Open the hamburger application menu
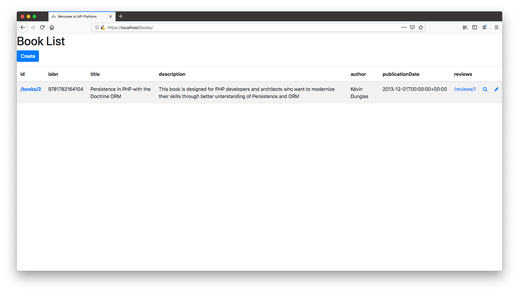 coord(497,27)
